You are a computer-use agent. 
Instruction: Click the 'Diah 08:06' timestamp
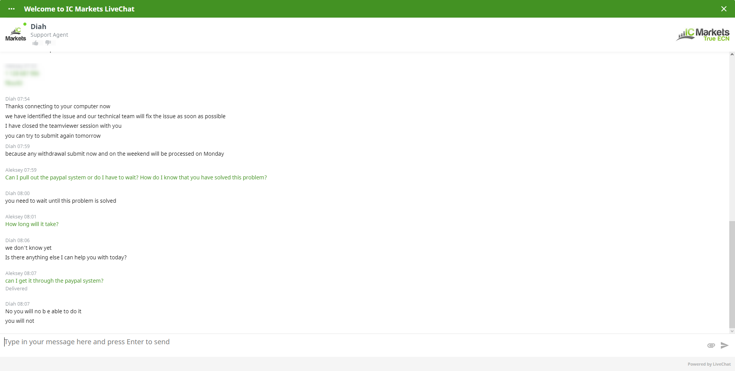(18, 240)
